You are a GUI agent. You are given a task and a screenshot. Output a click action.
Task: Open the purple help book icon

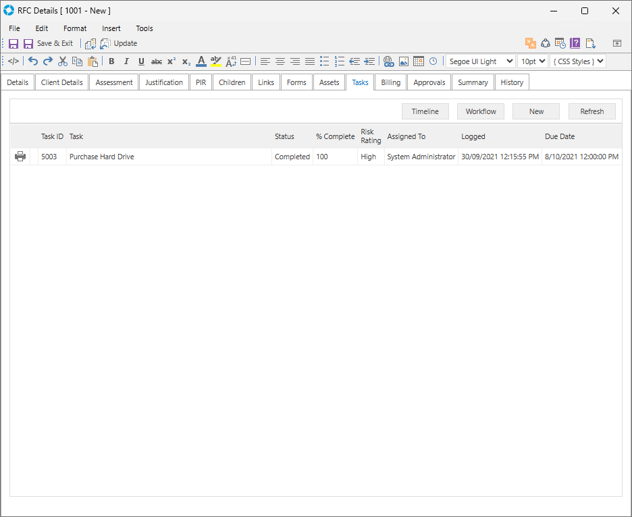pyautogui.click(x=575, y=43)
